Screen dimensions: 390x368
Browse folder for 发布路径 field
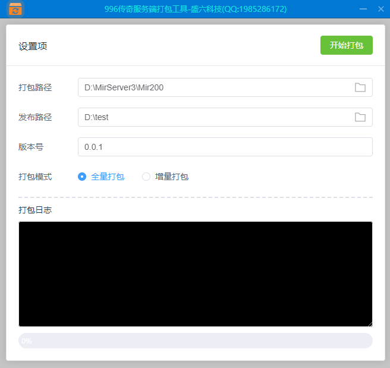360,117
